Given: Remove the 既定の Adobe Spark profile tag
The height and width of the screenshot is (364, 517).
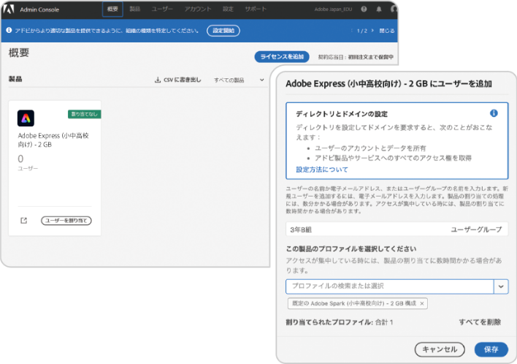Looking at the screenshot, I should (422, 303).
